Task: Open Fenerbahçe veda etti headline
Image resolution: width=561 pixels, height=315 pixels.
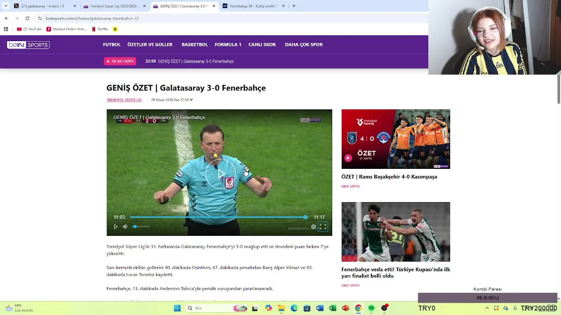Action: click(x=396, y=273)
